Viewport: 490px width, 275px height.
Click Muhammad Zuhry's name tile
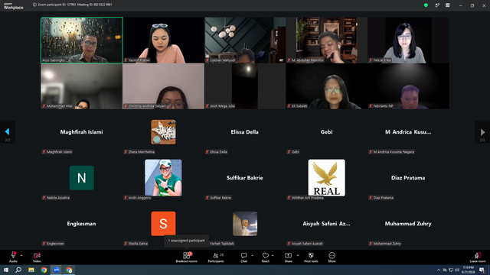pos(408,224)
